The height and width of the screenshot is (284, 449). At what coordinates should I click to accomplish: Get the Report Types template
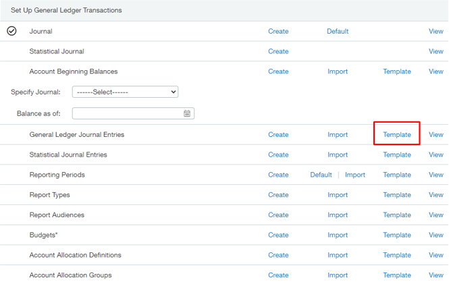coord(397,195)
